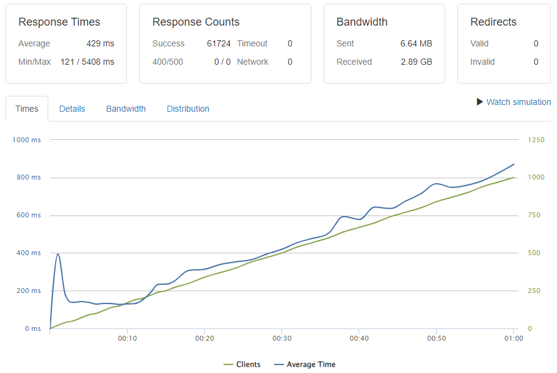Viewport: 557px width, 373px height.
Task: Toggle the Average Time legend entry
Action: 311,364
